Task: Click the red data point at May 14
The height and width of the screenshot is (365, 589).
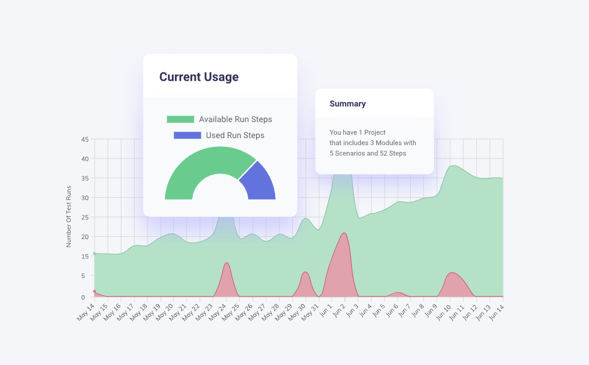Action: [x=94, y=291]
